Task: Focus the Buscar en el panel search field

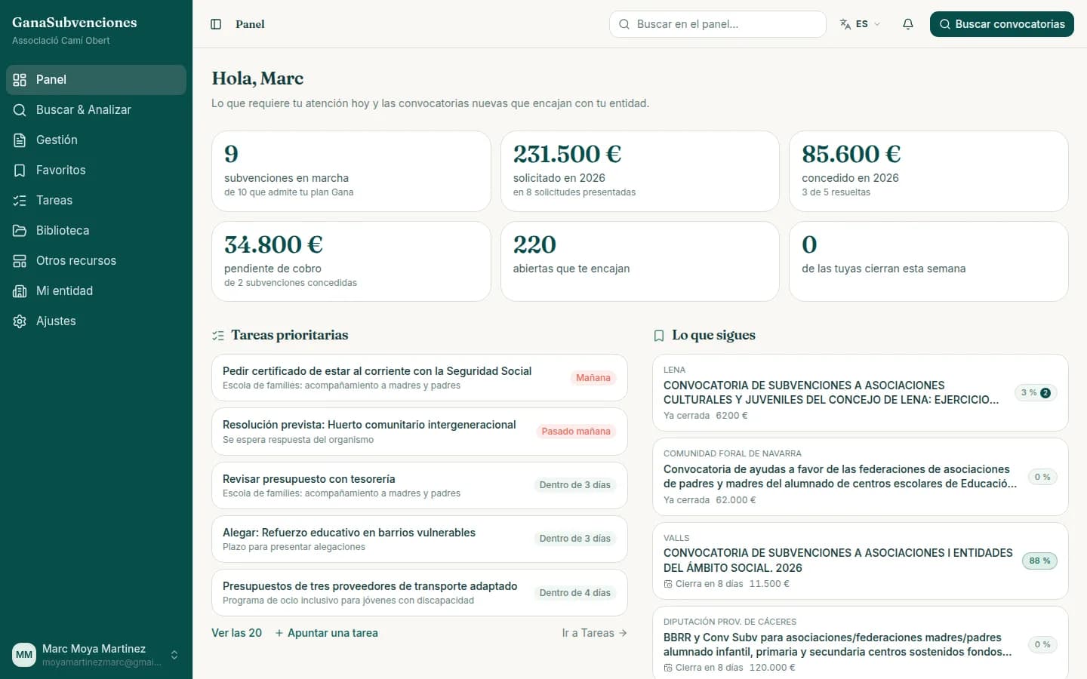Action: [718, 24]
